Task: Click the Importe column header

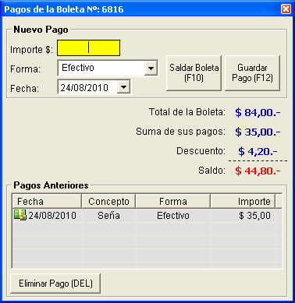Action: (x=243, y=201)
